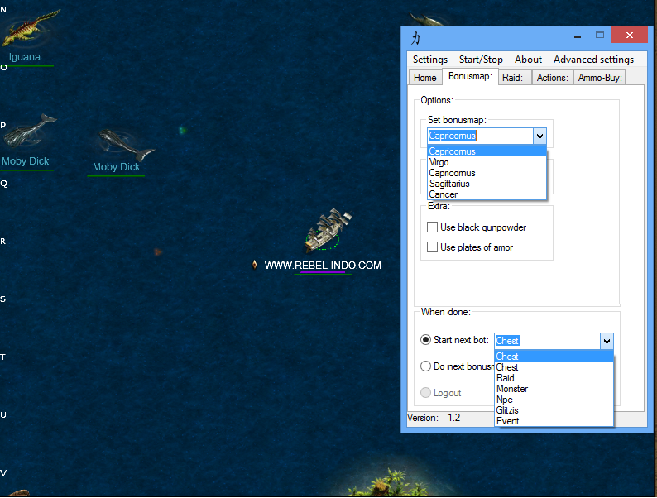
Task: Click the WWW.REBEL-INDO.COM ship name label
Action: coord(323,265)
